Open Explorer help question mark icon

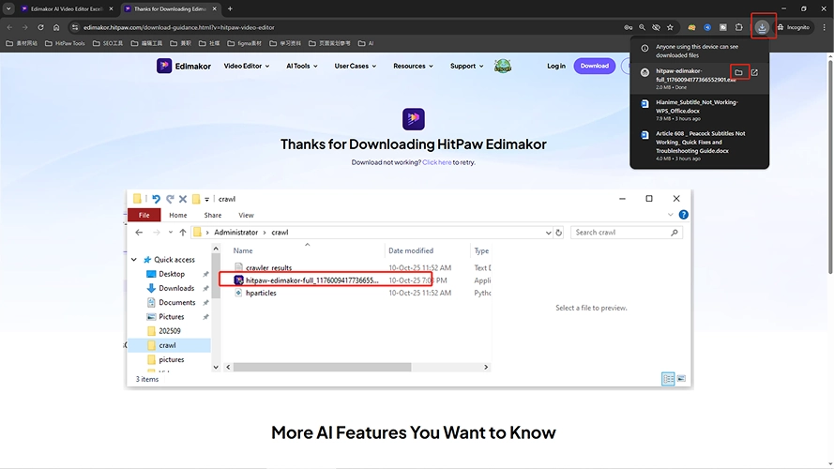684,215
